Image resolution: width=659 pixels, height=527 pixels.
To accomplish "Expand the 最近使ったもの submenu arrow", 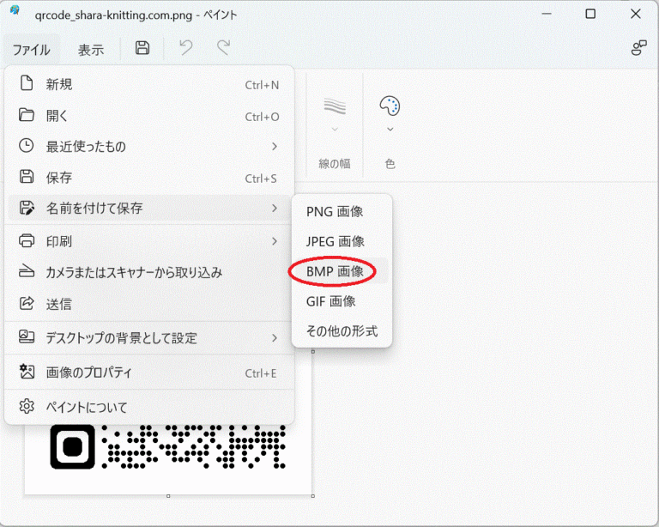I will tap(275, 147).
